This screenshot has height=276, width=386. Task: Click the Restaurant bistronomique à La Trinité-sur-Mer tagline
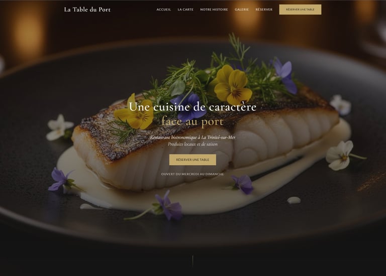(x=193, y=137)
